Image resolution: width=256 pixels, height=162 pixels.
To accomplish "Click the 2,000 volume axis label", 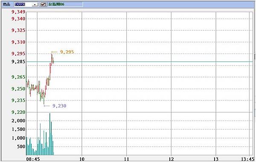I will click(x=18, y=121).
